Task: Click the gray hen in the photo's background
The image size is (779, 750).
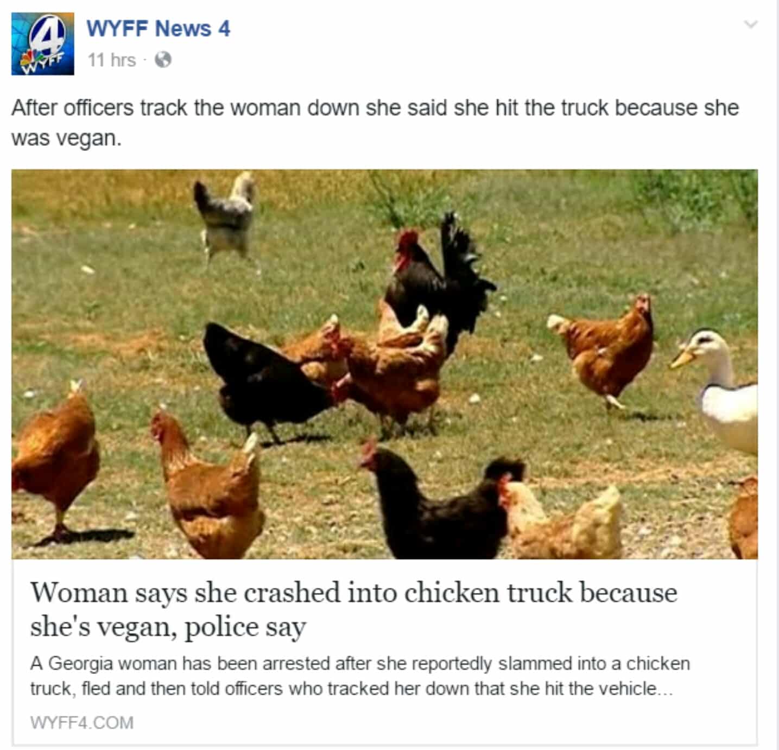Action: pyautogui.click(x=225, y=215)
